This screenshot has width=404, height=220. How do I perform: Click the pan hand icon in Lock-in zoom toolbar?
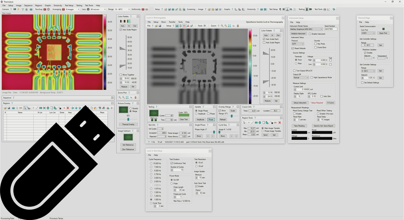pyautogui.click(x=238, y=26)
